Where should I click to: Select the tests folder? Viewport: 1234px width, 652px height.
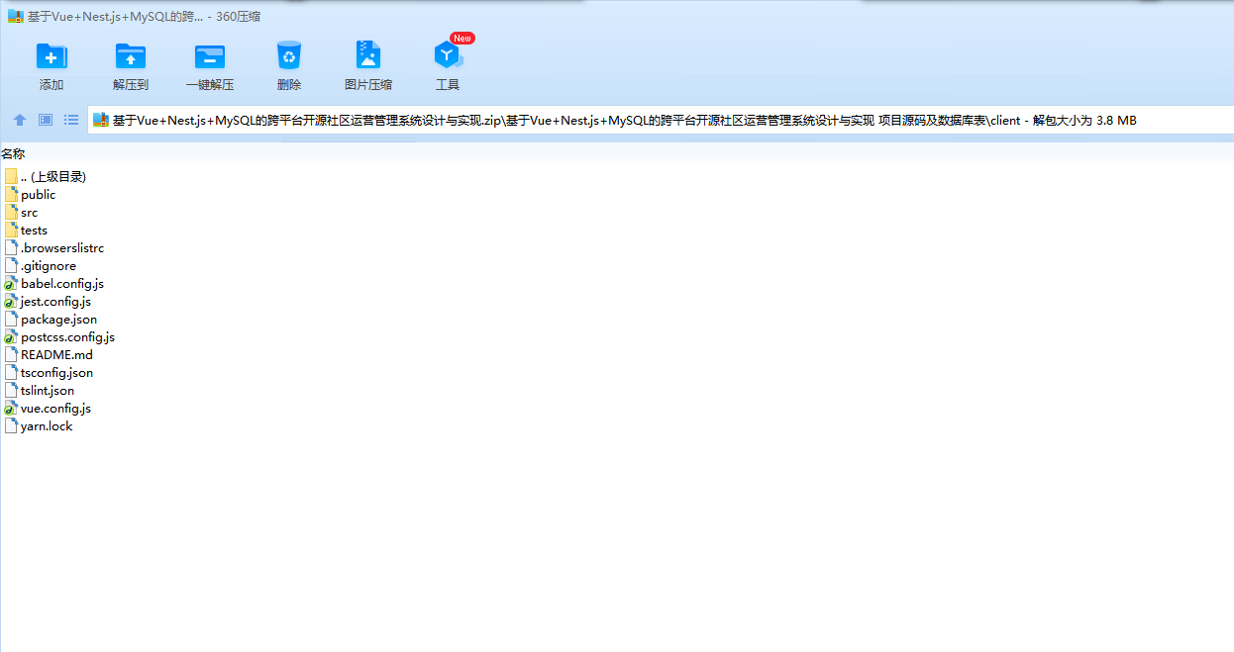tap(26, 231)
